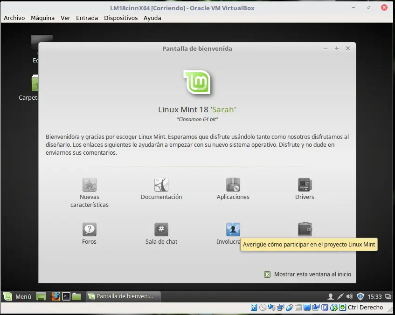Image resolution: width=395 pixels, height=315 pixels.
Task: Open the Archivo menu
Action: point(14,18)
